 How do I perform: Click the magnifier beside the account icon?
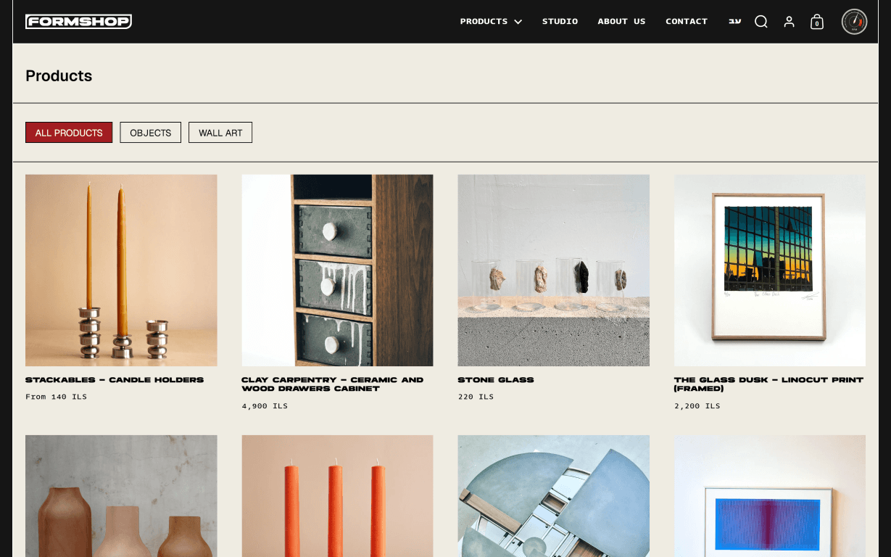pos(761,21)
